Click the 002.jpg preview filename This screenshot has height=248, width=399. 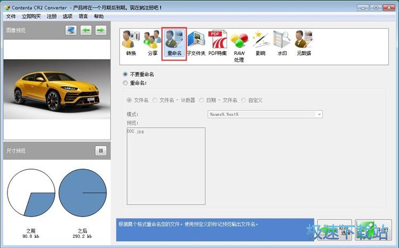point(135,131)
